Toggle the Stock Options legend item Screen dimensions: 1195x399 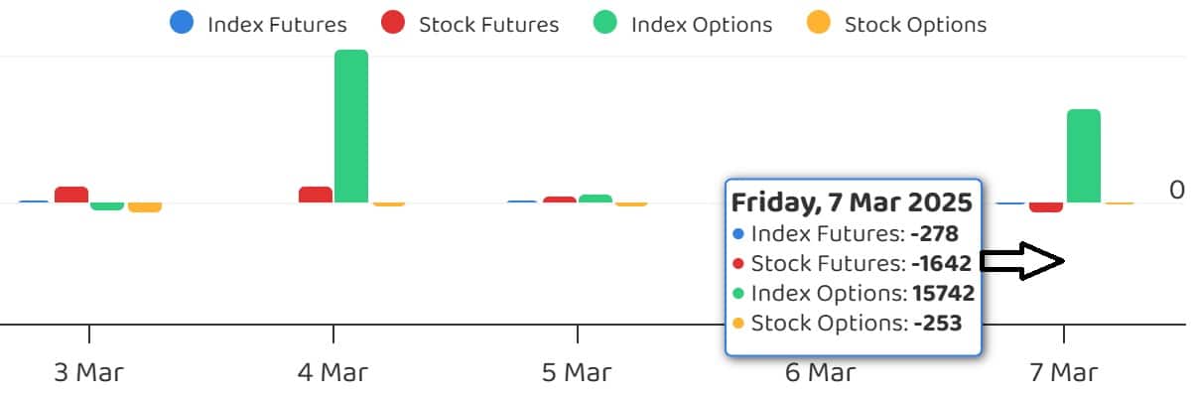coord(896,24)
